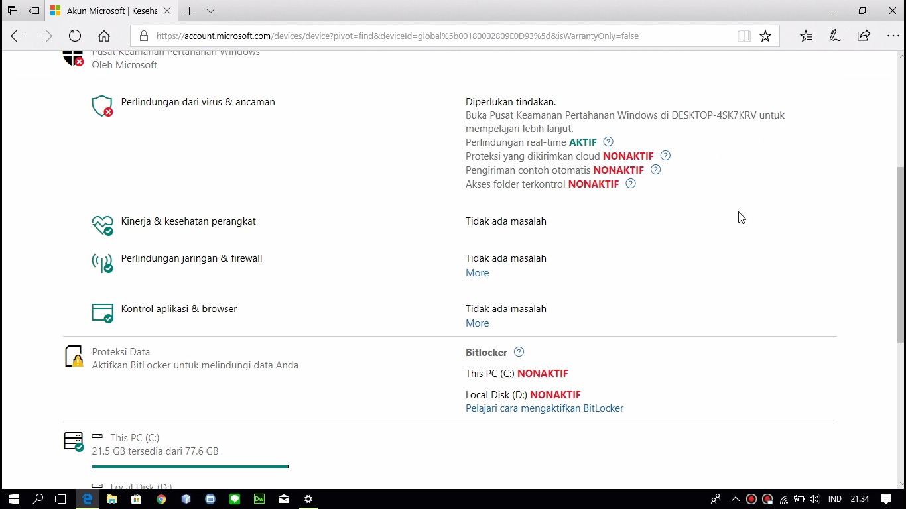Image resolution: width=906 pixels, height=509 pixels.
Task: Show help for Pengiriman contoh otomatis
Action: 655,170
